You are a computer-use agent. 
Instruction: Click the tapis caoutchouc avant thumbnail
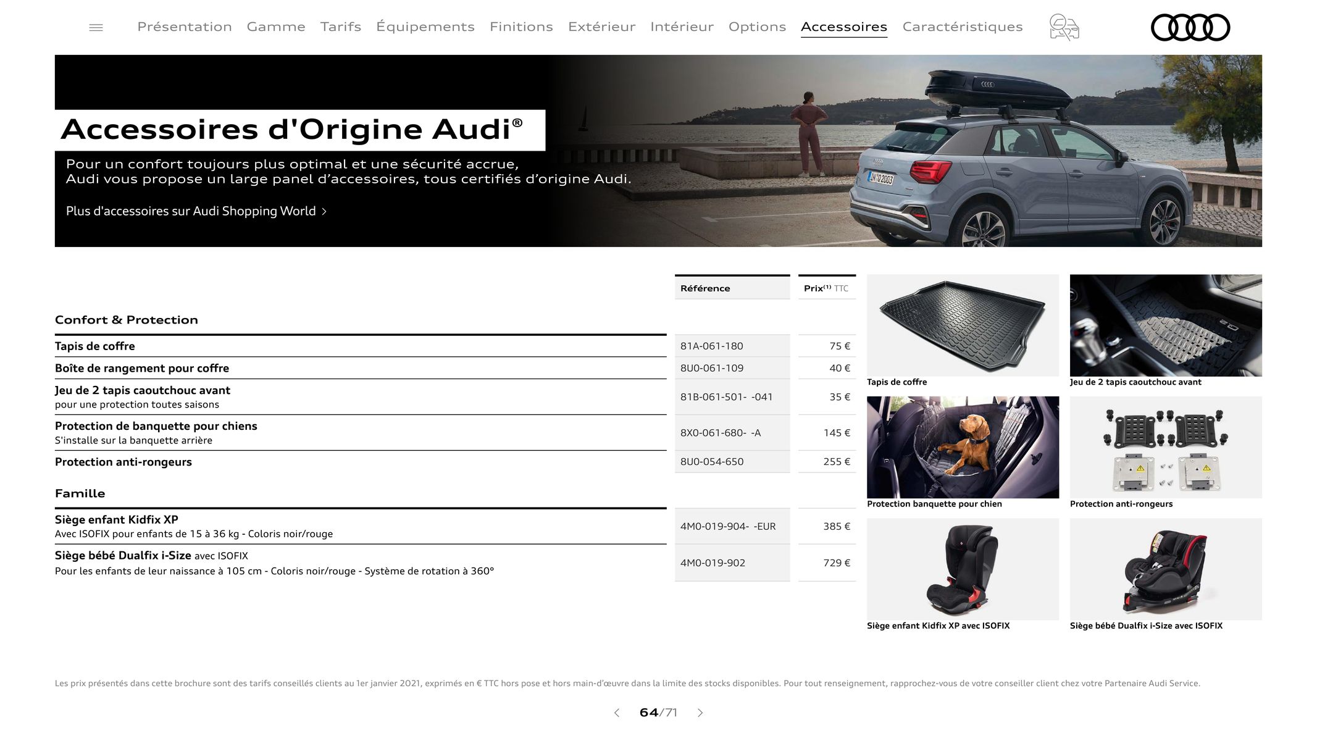[x=1166, y=325]
